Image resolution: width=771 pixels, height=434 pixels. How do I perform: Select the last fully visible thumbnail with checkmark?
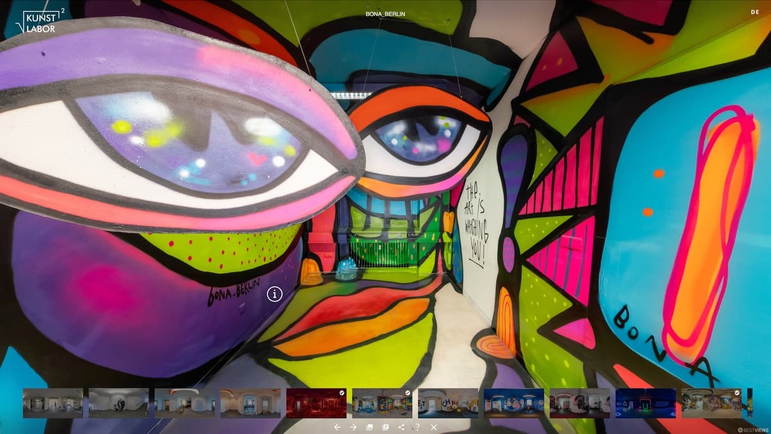pos(711,403)
